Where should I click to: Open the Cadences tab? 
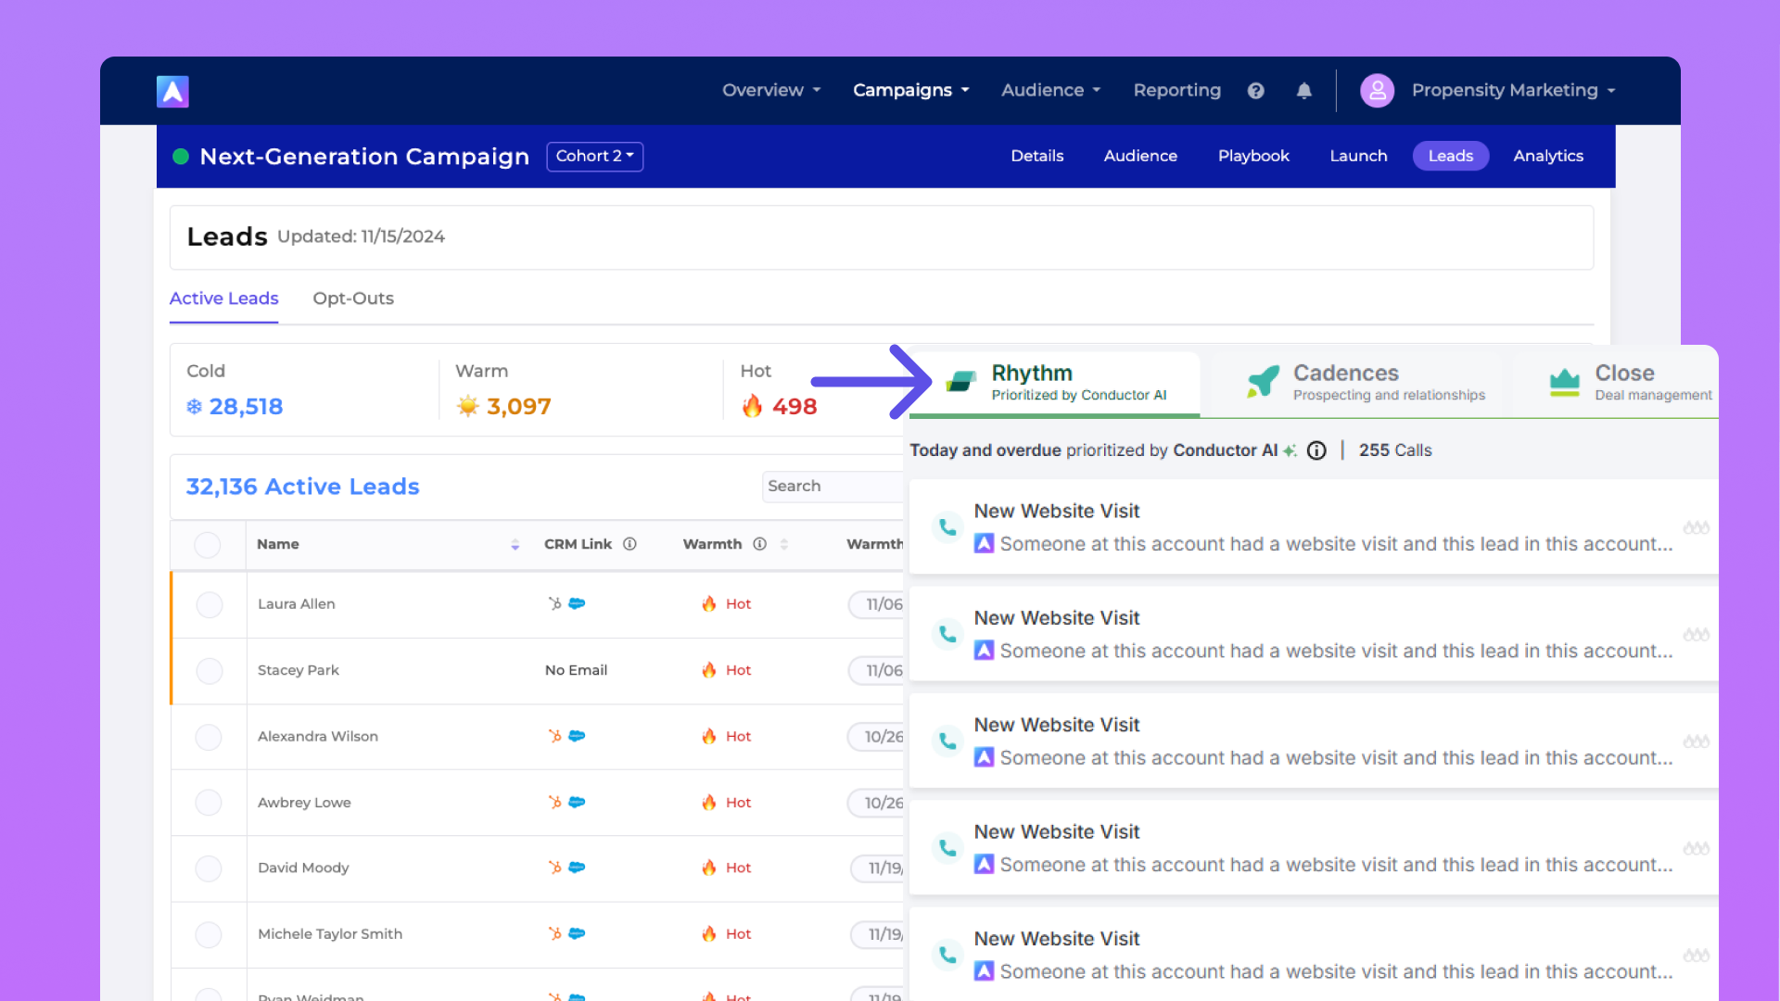coord(1346,383)
